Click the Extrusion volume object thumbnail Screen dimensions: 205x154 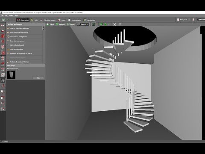coord(11,75)
